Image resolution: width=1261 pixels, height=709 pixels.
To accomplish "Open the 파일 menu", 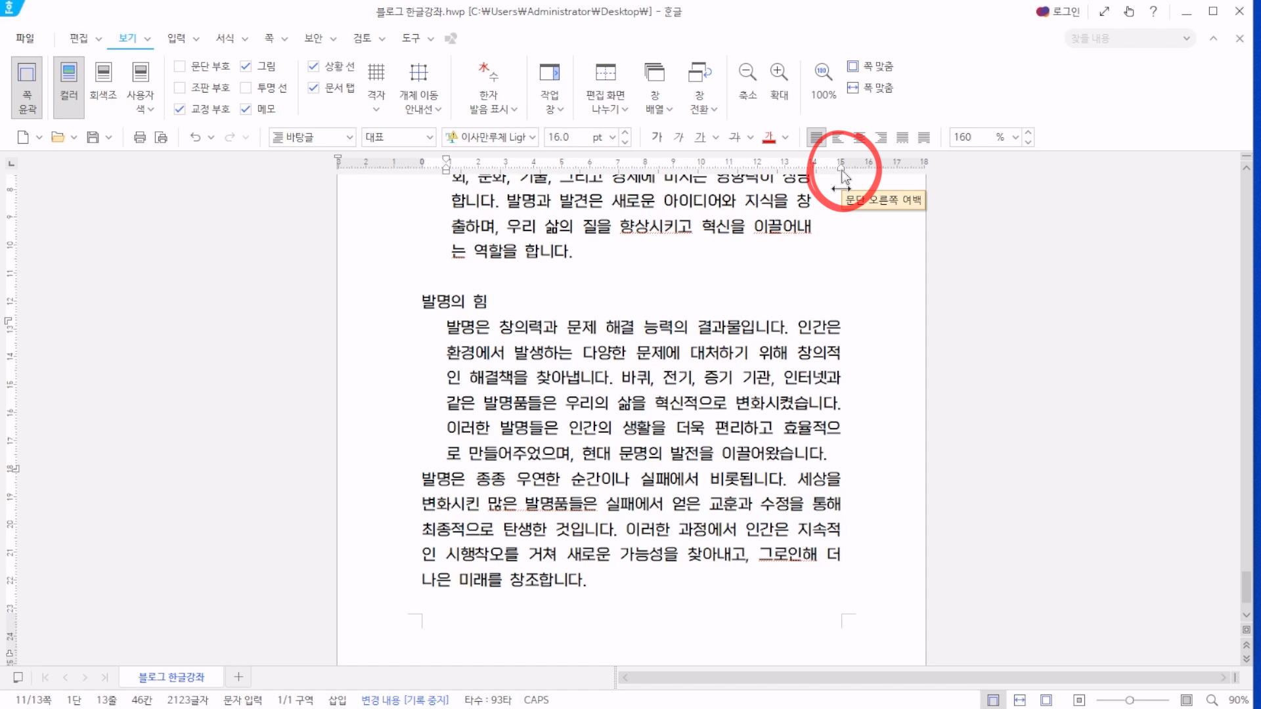I will pyautogui.click(x=25, y=38).
